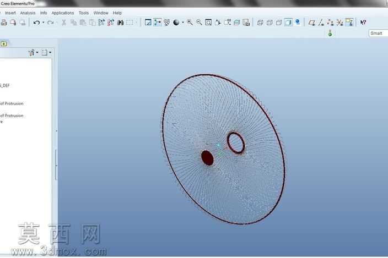Screen dimensions: 388x258
Task: Click the Cut scissors icon
Action: 64,23
